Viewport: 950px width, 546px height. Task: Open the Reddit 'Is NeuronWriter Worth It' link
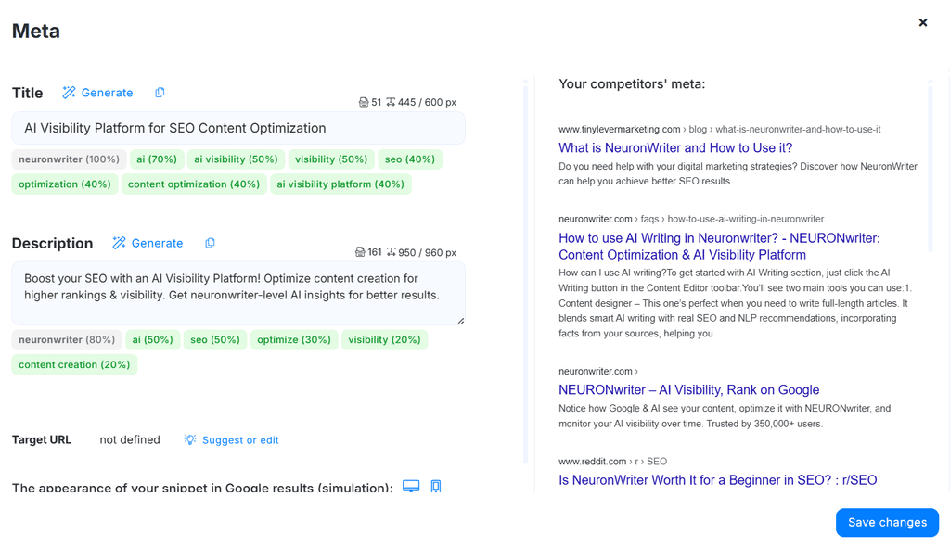[717, 480]
